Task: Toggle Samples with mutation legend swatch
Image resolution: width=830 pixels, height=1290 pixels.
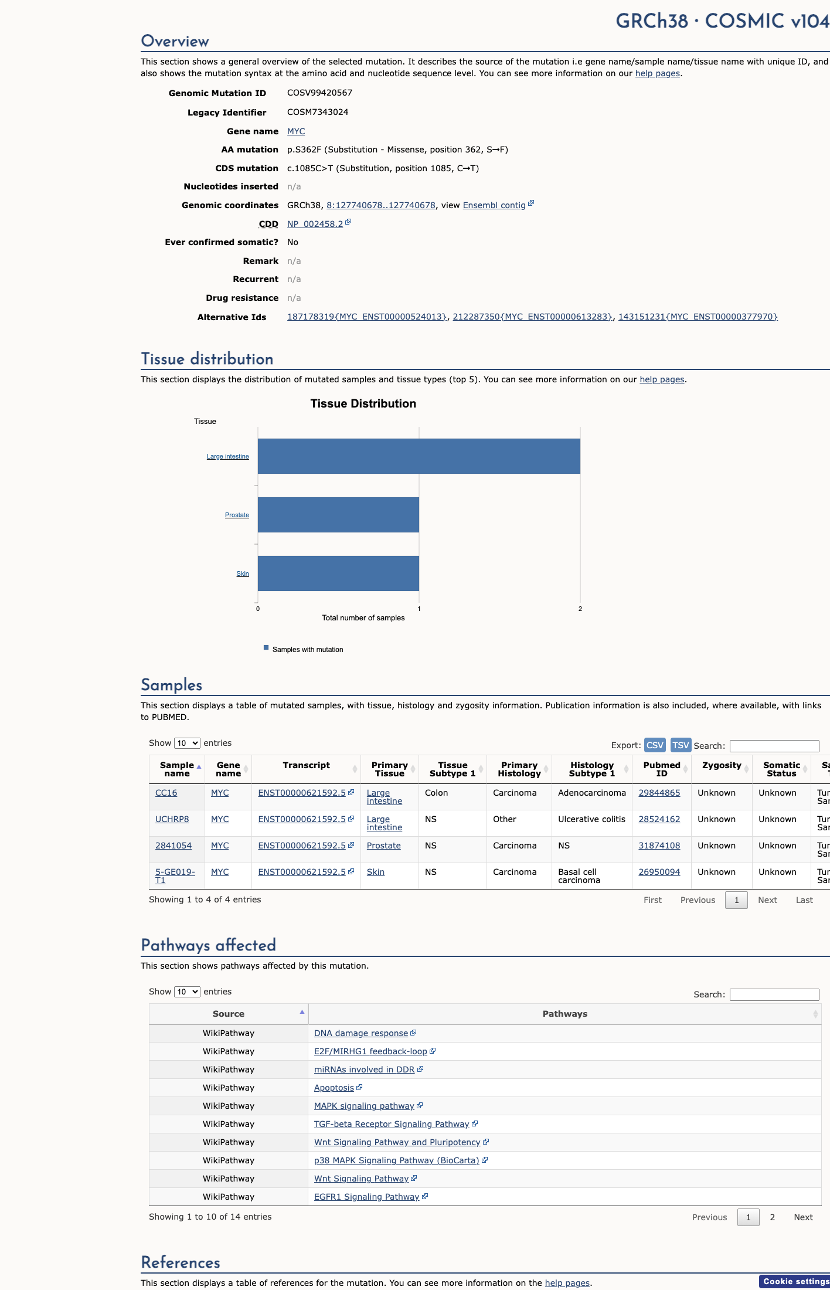Action: tap(266, 648)
